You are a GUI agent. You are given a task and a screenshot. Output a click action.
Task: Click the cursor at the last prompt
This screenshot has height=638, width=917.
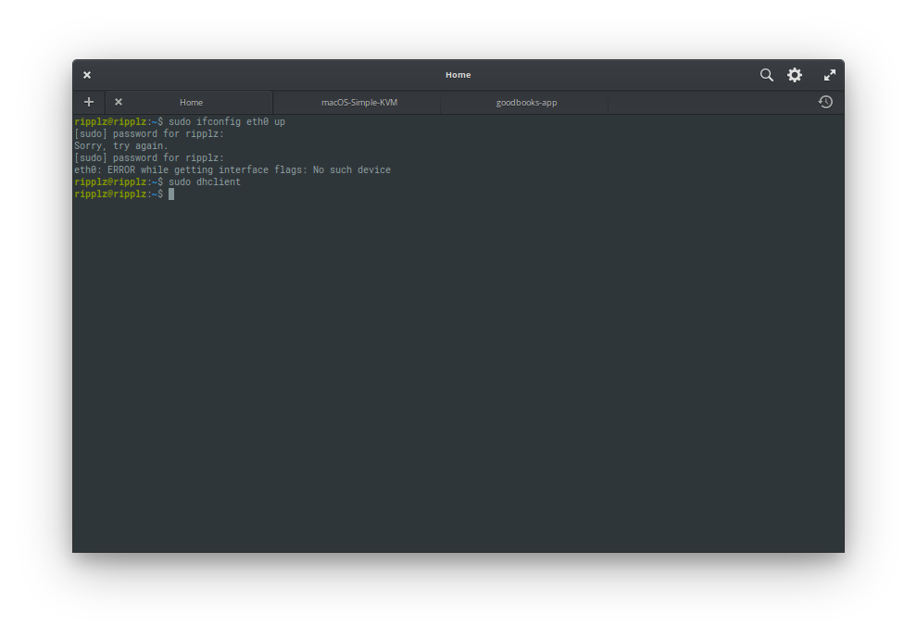point(171,194)
